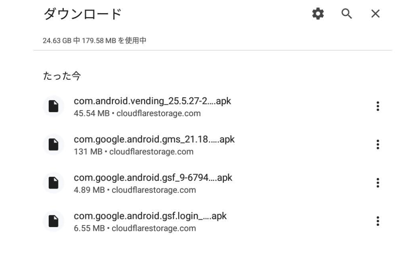Tap the com.google.android.gsf_9-6794 apk file name
Image resolution: width=419 pixels, height=259 pixels.
tap(153, 178)
